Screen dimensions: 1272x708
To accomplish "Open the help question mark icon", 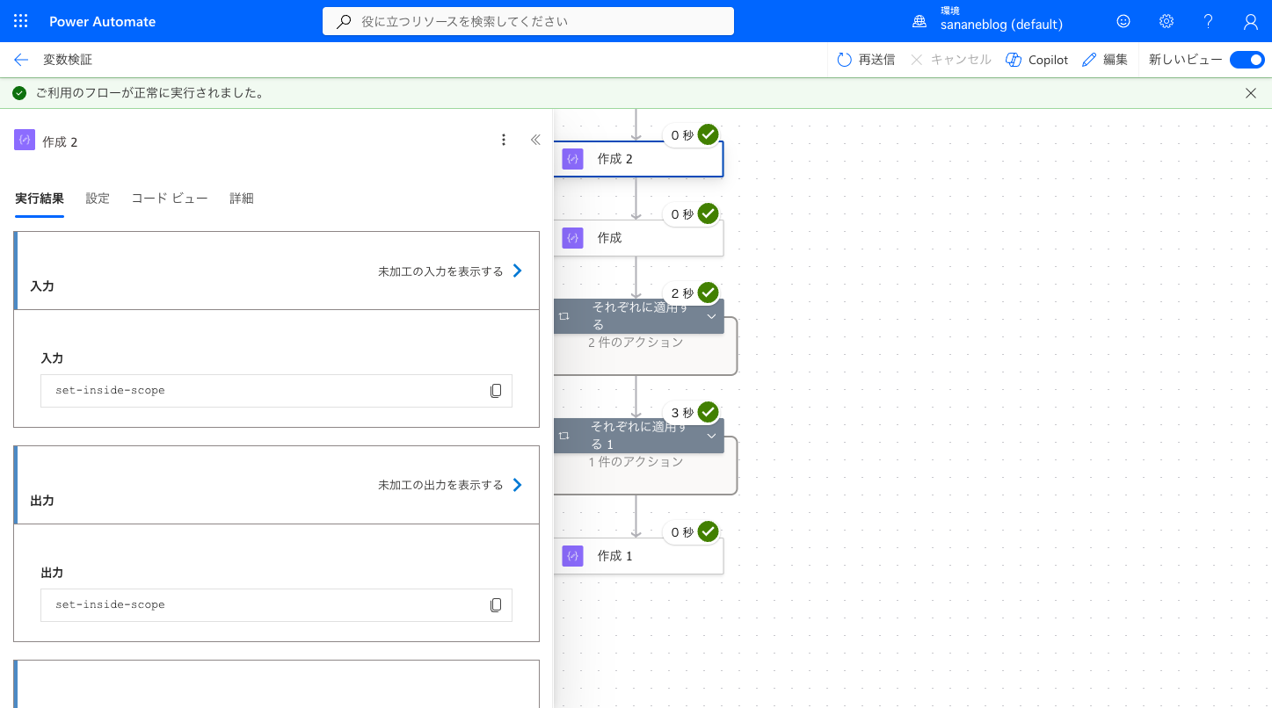I will pyautogui.click(x=1209, y=21).
